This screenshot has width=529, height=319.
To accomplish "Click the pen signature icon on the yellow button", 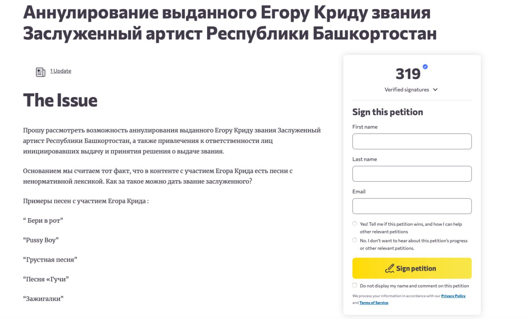I will coord(389,269).
